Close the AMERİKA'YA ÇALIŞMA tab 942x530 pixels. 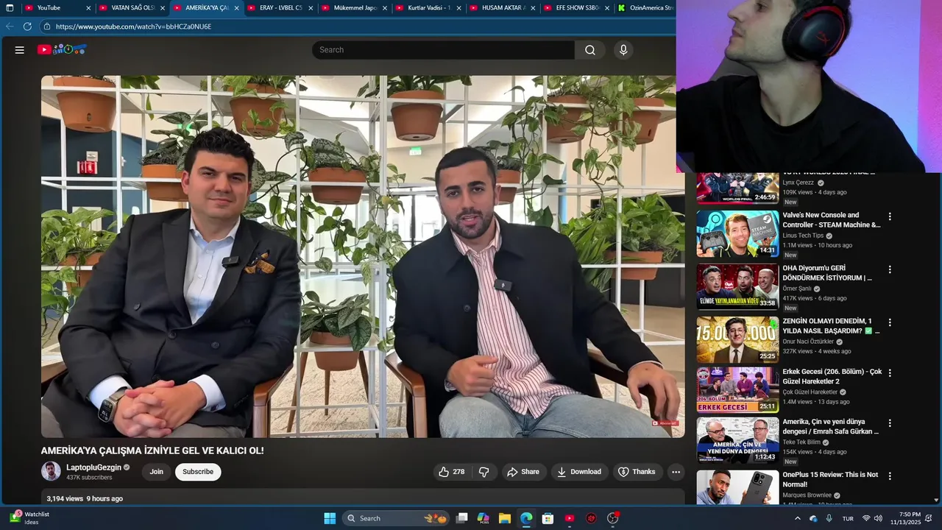[x=236, y=8]
